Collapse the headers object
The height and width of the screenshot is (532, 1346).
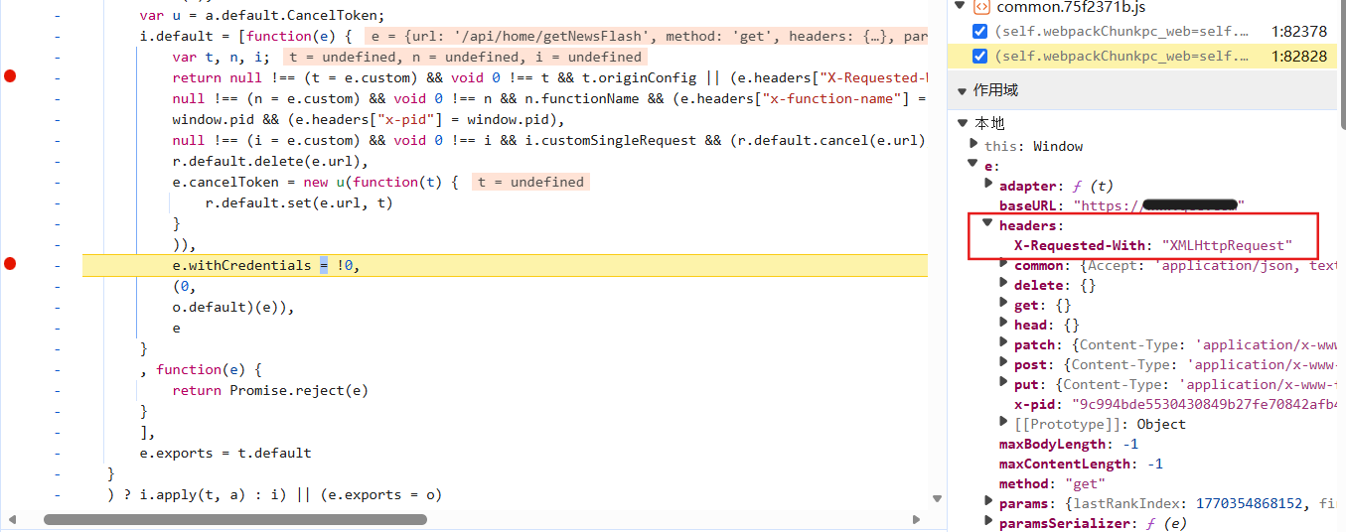[988, 224]
